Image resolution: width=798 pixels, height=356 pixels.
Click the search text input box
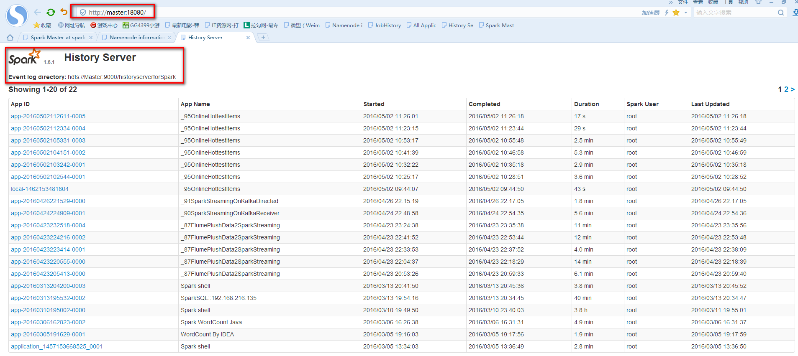(x=735, y=13)
